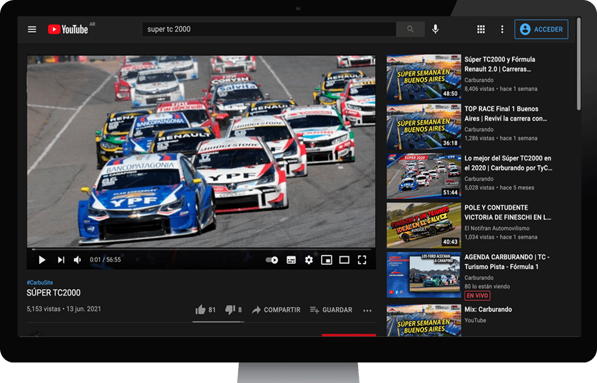Click the '5,153 vistas • 13 jun. 2021' text

coord(64,309)
